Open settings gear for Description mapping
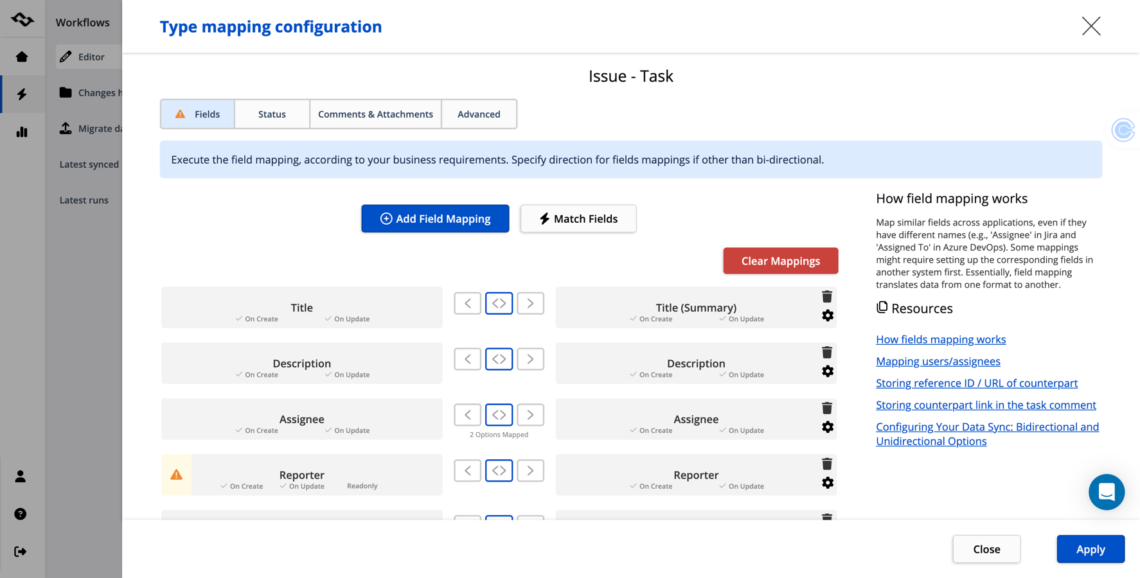Screen dimensions: 1140x578 [827, 371]
